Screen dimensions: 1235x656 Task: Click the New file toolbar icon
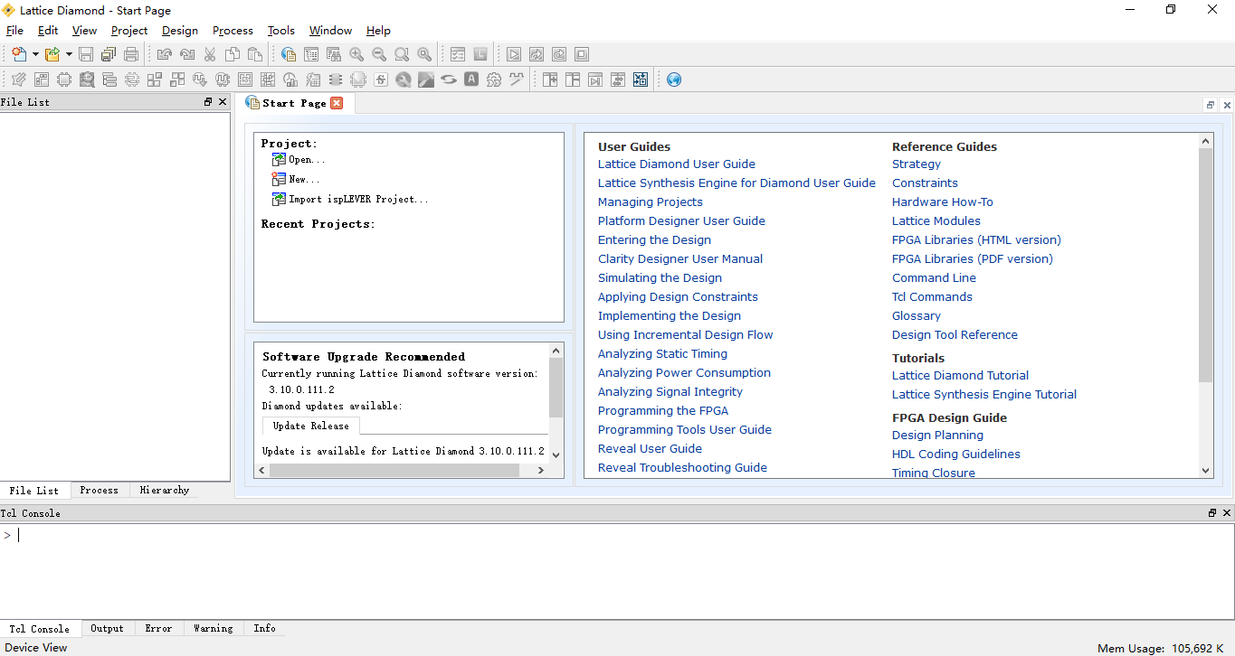click(x=18, y=54)
